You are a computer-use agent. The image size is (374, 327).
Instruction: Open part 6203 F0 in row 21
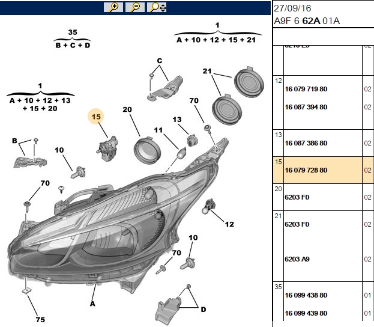tap(297, 224)
